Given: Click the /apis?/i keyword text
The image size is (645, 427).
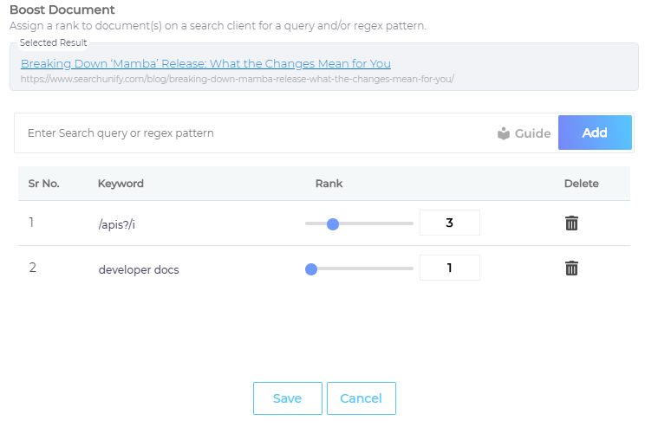Looking at the screenshot, I should [x=116, y=223].
